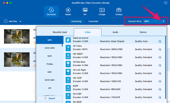Select the Device format tab
Screen dimensions: 170x103
pyautogui.click(x=143, y=32)
